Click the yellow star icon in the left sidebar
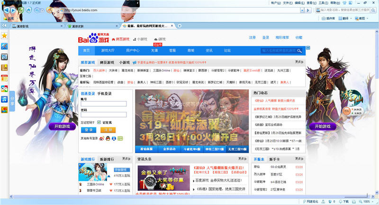The image size is (379, 205). pyautogui.click(x=4, y=35)
